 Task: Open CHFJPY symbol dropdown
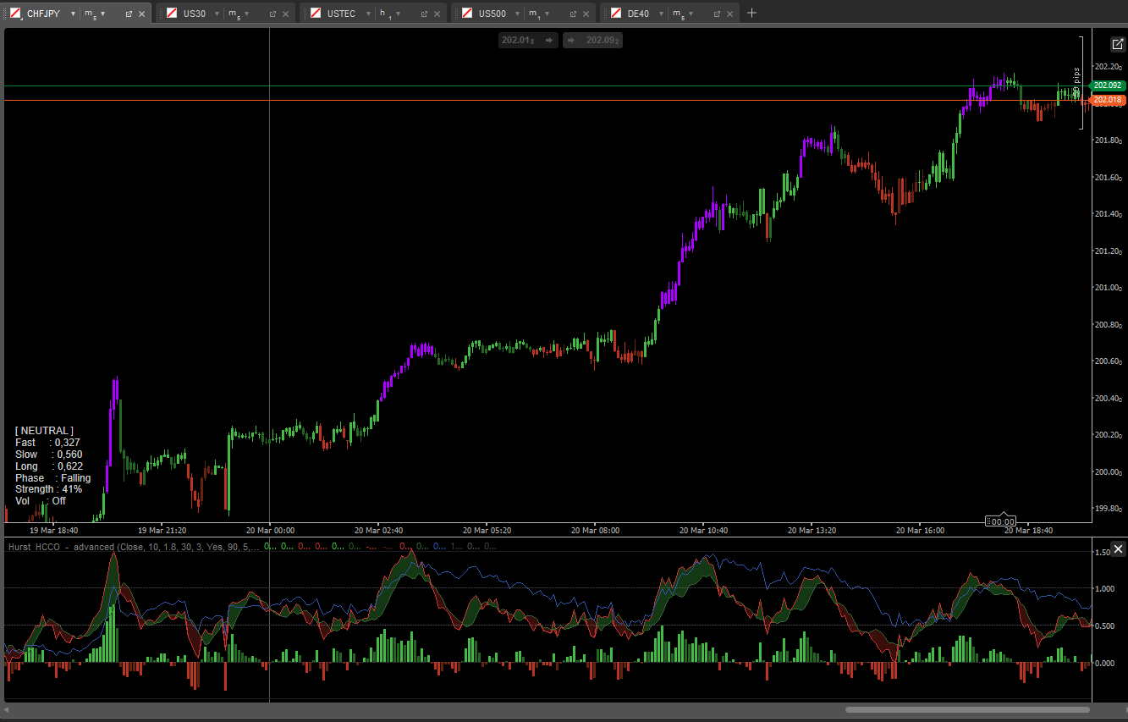73,14
